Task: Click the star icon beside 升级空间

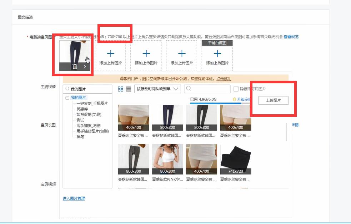Action: pos(234,99)
